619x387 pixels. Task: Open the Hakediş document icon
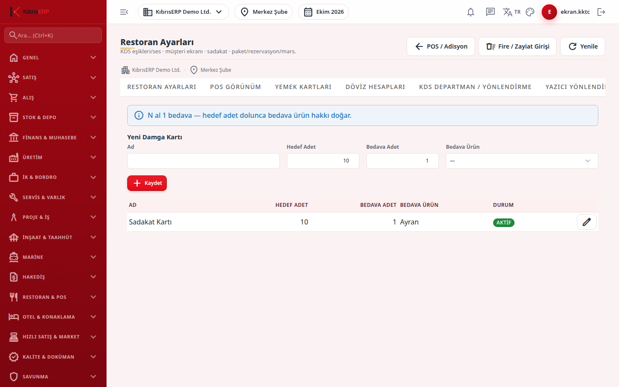pos(14,277)
